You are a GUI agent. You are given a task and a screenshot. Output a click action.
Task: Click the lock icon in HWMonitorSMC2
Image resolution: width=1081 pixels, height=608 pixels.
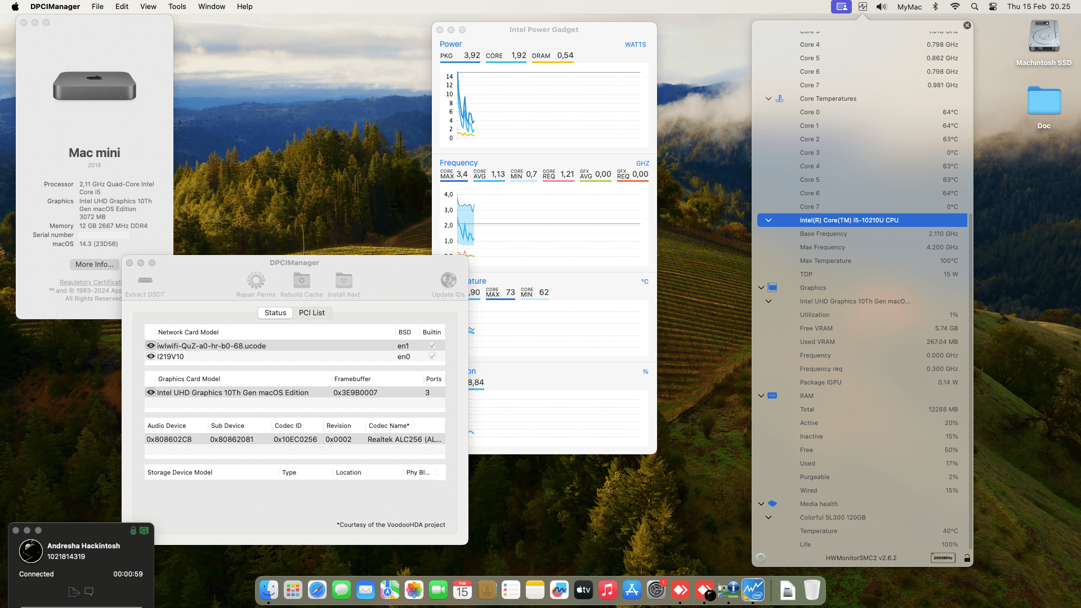point(967,558)
